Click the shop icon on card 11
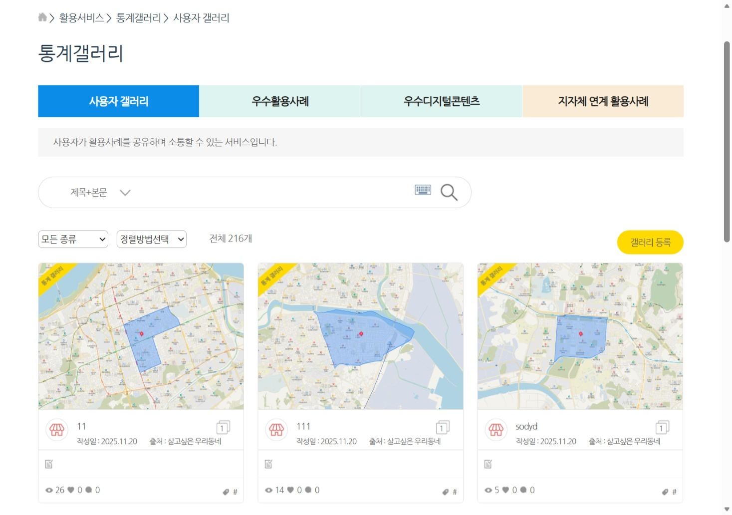The height and width of the screenshot is (515, 732). click(57, 430)
